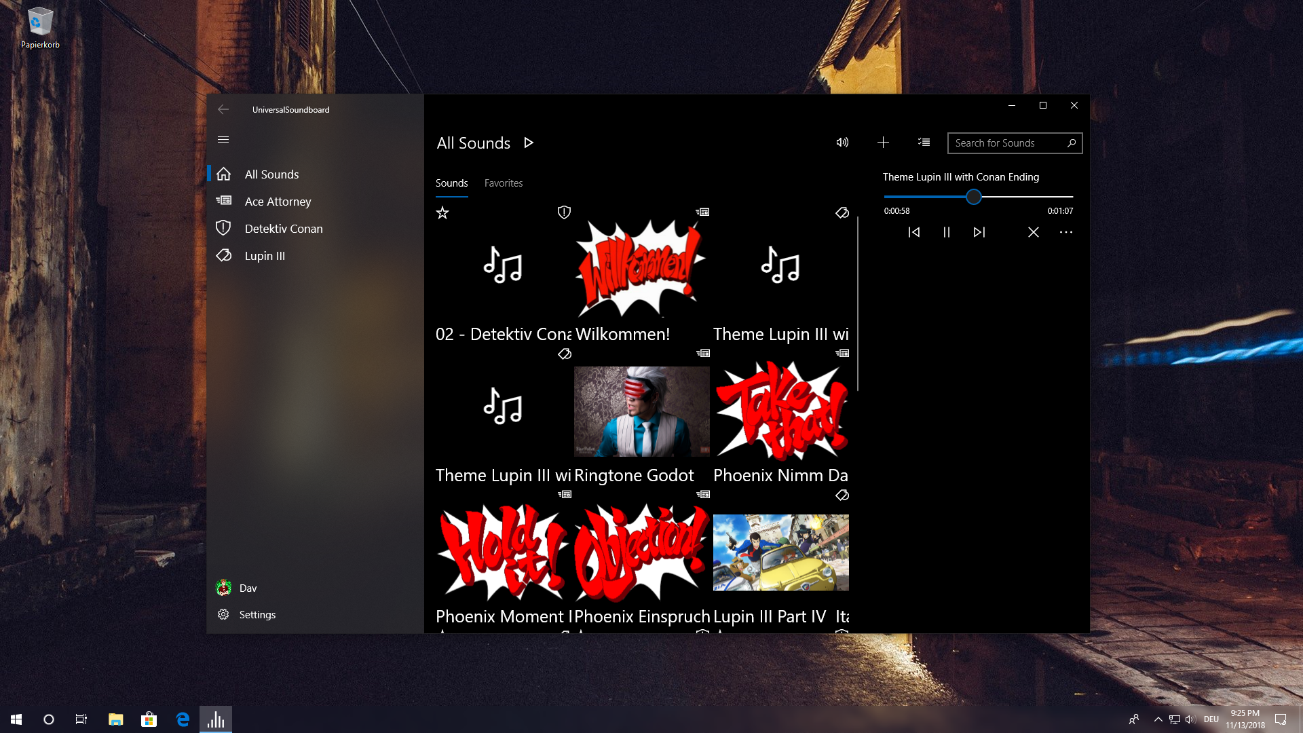This screenshot has height=733, width=1303.
Task: Click shield category icon on 02 - Detektiv Conan tile
Action: point(564,212)
